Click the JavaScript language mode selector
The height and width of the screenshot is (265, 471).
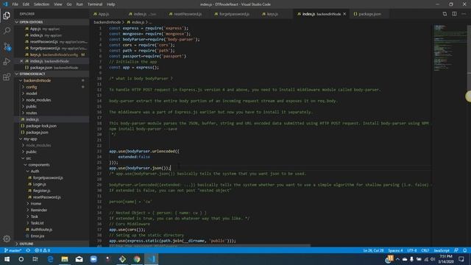(x=442, y=250)
